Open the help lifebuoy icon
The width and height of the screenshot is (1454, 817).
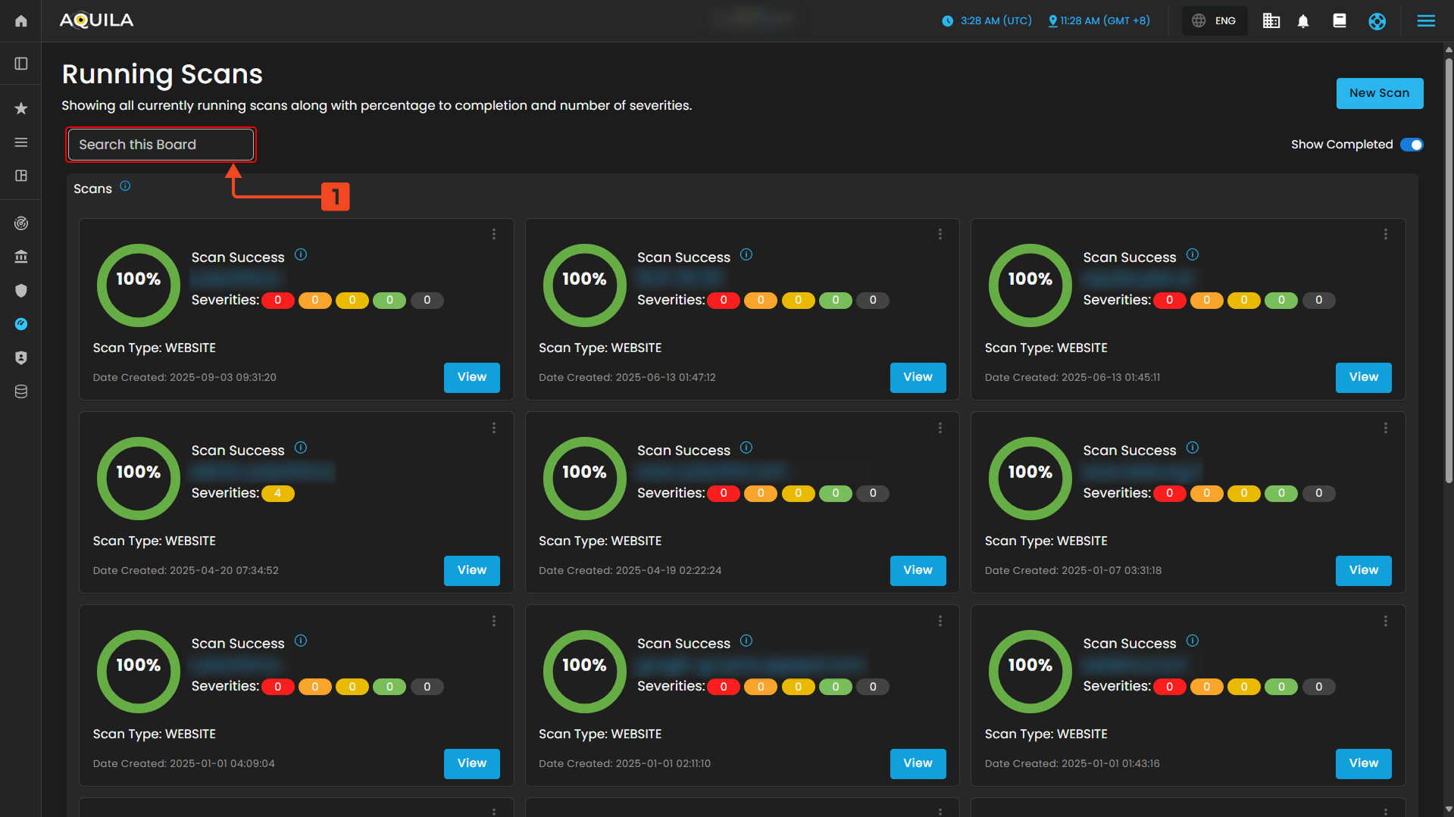pyautogui.click(x=1377, y=21)
